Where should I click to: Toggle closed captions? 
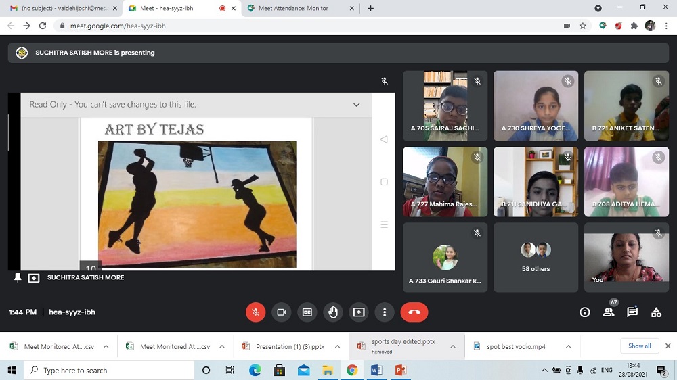(307, 312)
